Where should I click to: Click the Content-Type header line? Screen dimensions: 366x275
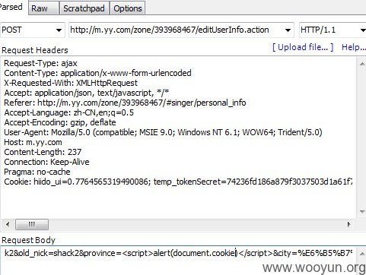[x=97, y=73]
